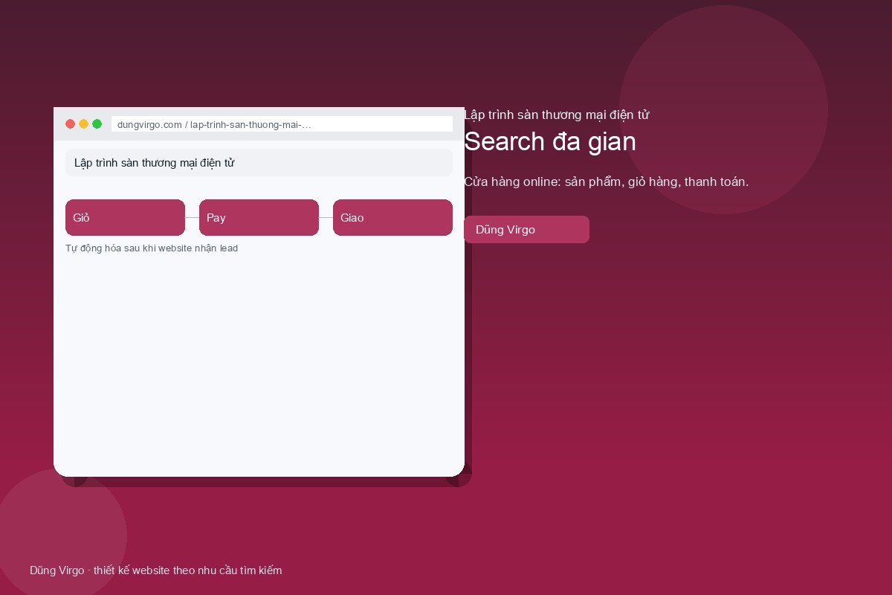Select the 'Search đa gian' headline

click(550, 141)
